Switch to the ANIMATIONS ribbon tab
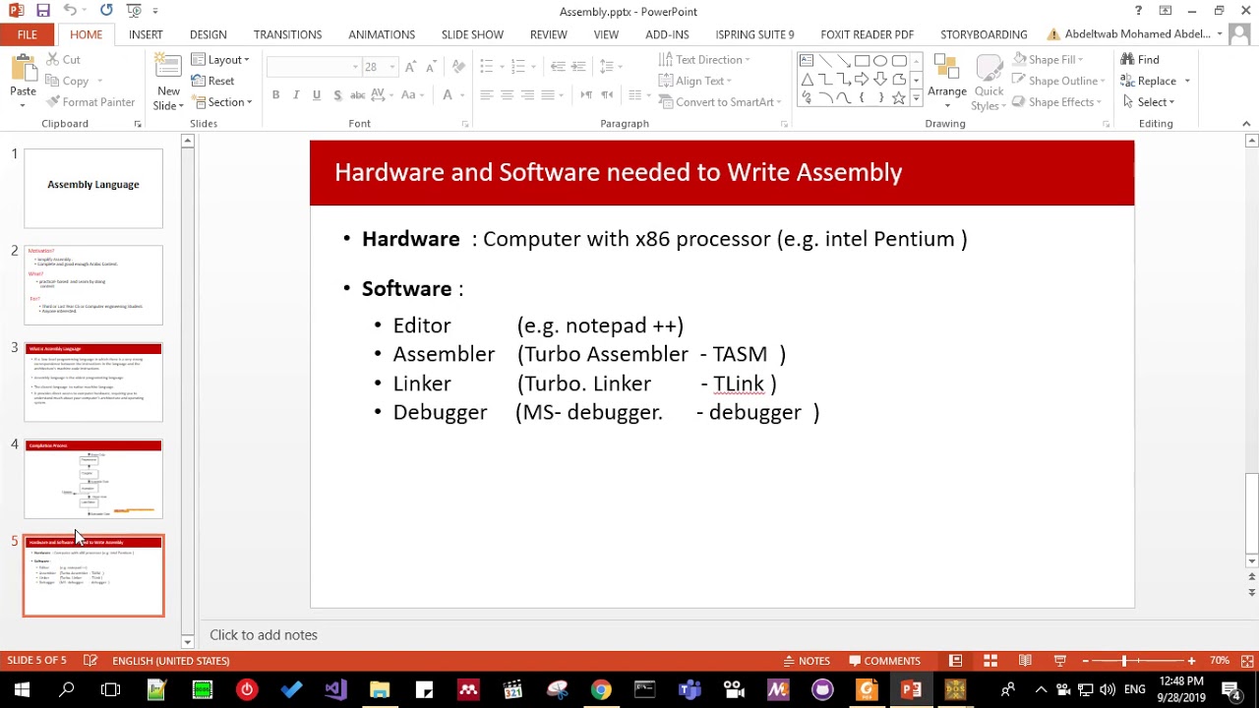The width and height of the screenshot is (1259, 708). 382,34
